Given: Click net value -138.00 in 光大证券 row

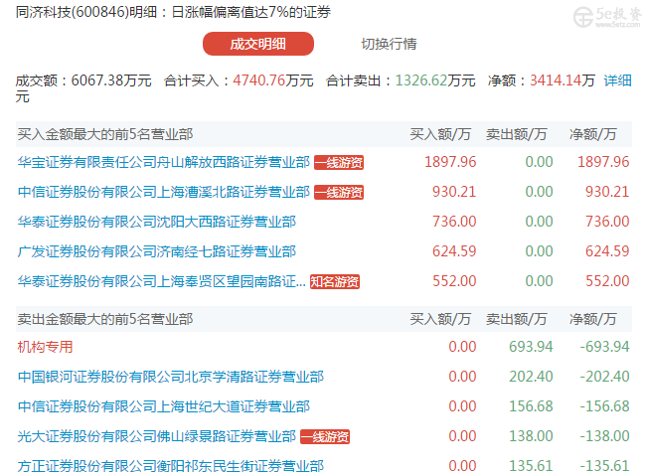Looking at the screenshot, I should pyautogui.click(x=604, y=436).
